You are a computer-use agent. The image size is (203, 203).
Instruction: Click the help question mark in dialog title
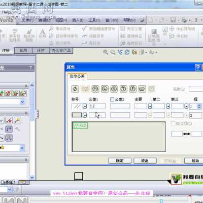click(x=198, y=67)
